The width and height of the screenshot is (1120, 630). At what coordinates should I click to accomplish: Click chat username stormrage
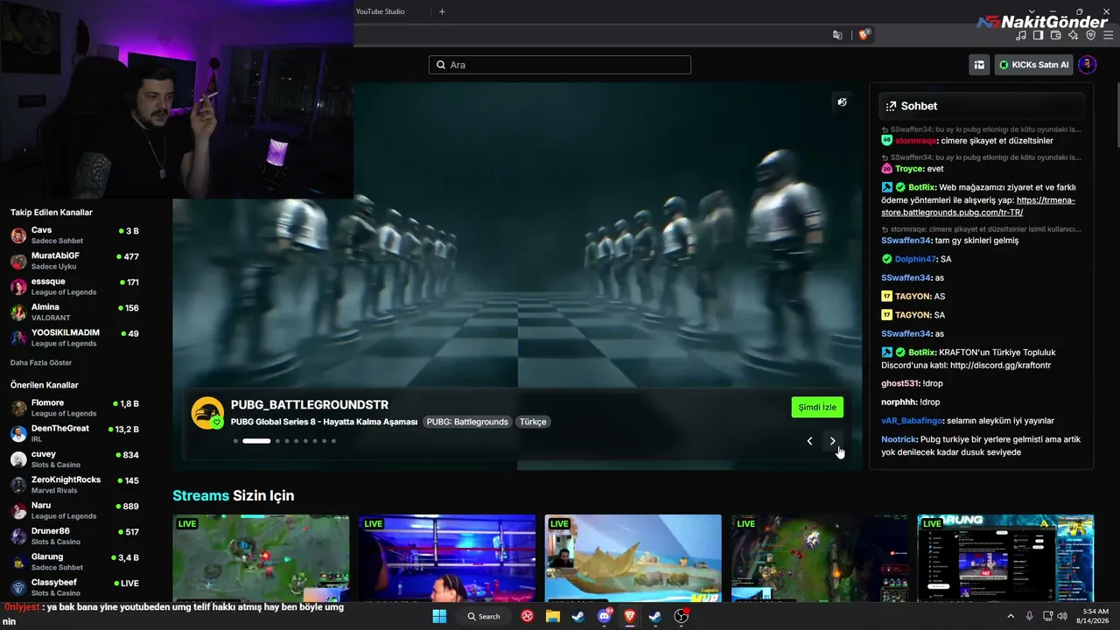(x=915, y=140)
